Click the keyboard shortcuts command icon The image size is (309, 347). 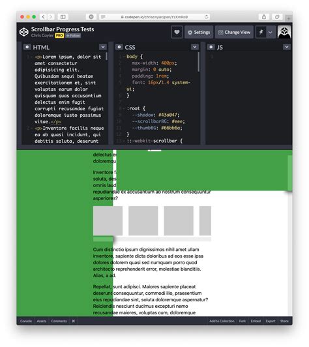click(x=74, y=321)
